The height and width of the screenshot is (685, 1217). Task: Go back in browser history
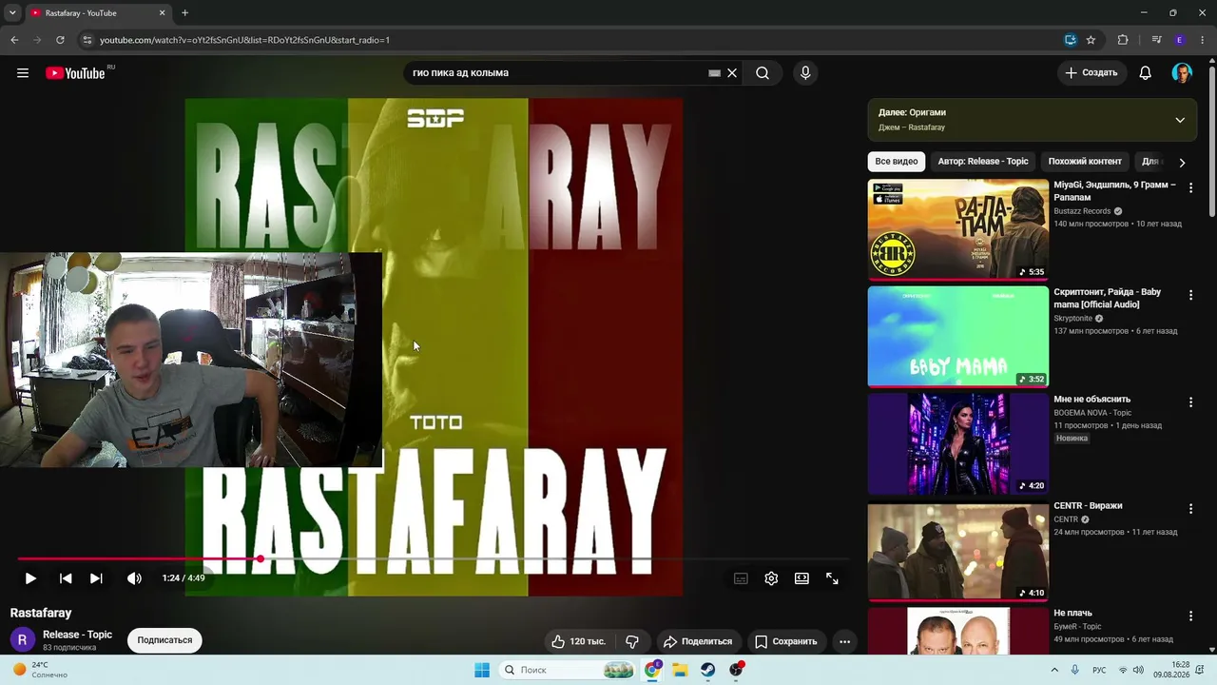point(14,40)
